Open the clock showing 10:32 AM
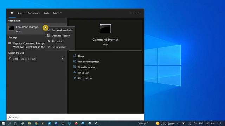This screenshot has width=225, height=126. point(210,123)
